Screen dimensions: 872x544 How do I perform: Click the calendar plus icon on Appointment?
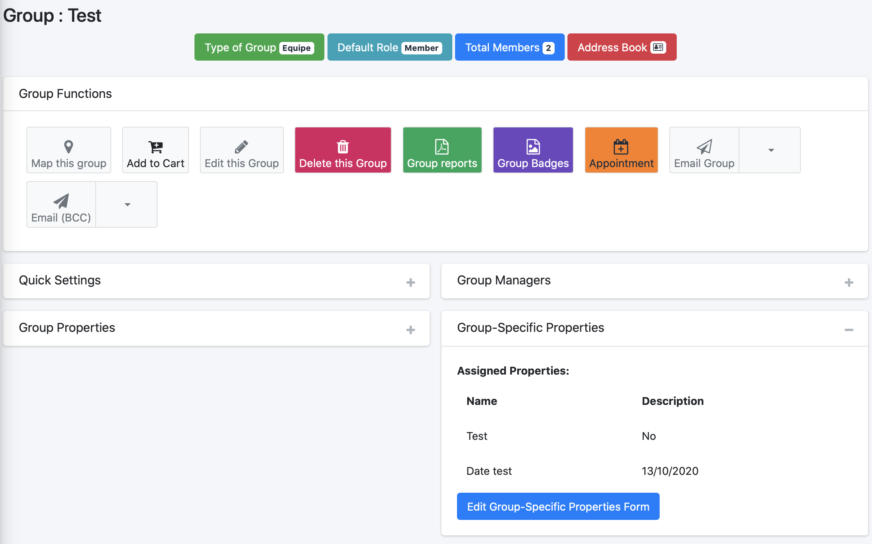621,147
